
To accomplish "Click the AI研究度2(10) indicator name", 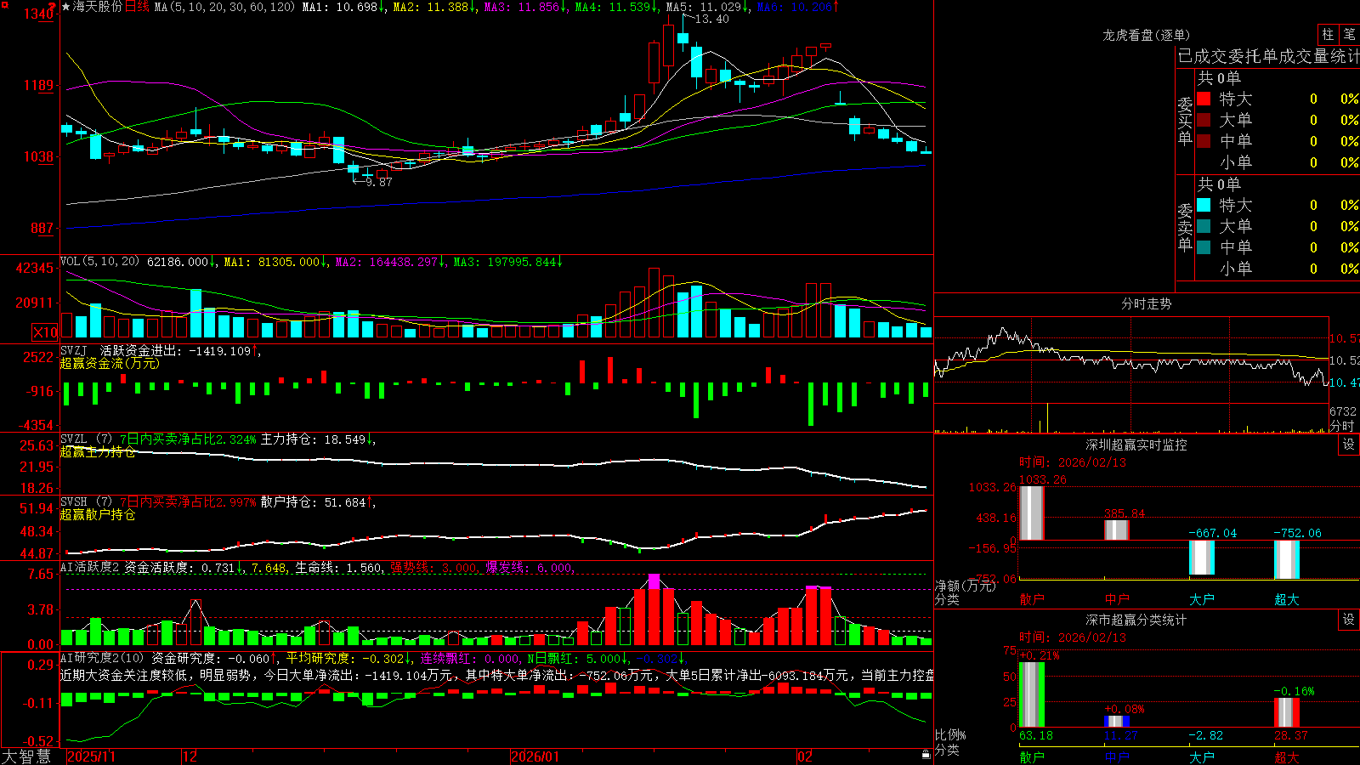I will [x=103, y=658].
